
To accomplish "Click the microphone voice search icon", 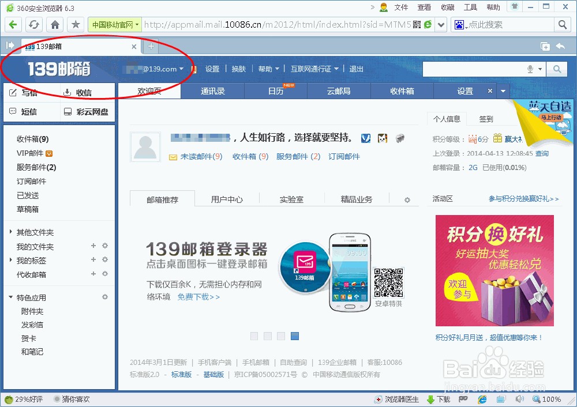I will pyautogui.click(x=530, y=69).
